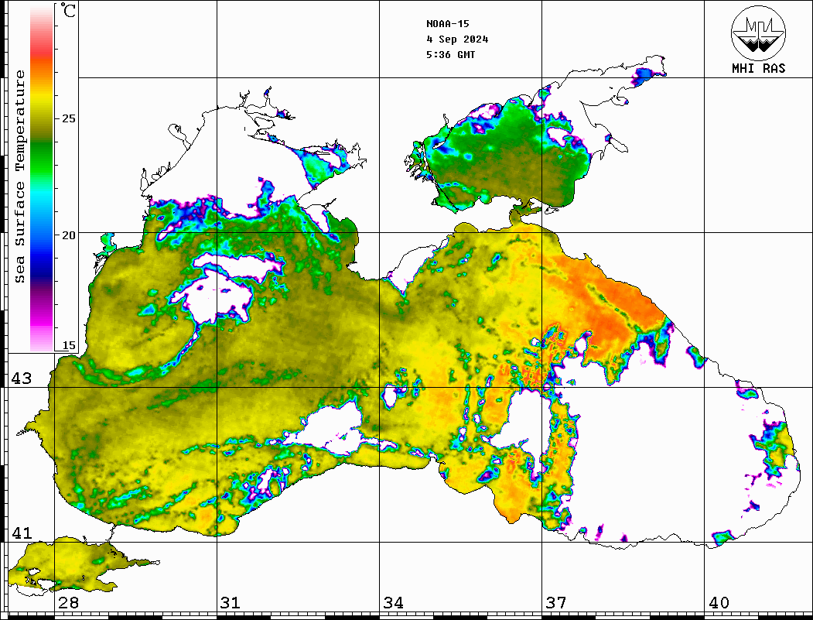Click longitude label 34
This screenshot has width=813, height=620.
coord(393,603)
